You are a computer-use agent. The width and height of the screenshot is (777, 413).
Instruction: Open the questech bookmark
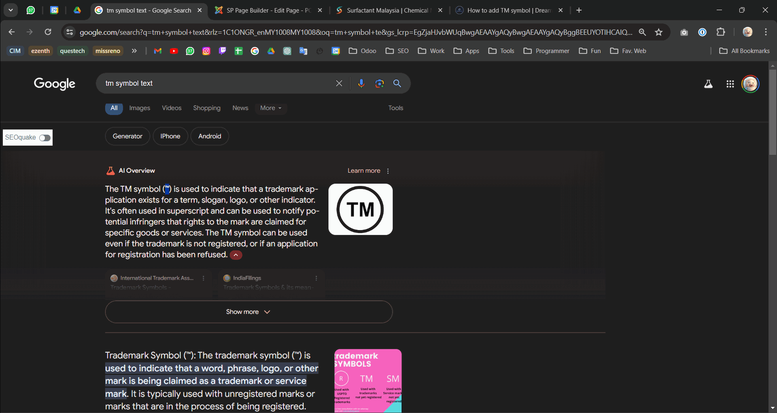tap(72, 51)
